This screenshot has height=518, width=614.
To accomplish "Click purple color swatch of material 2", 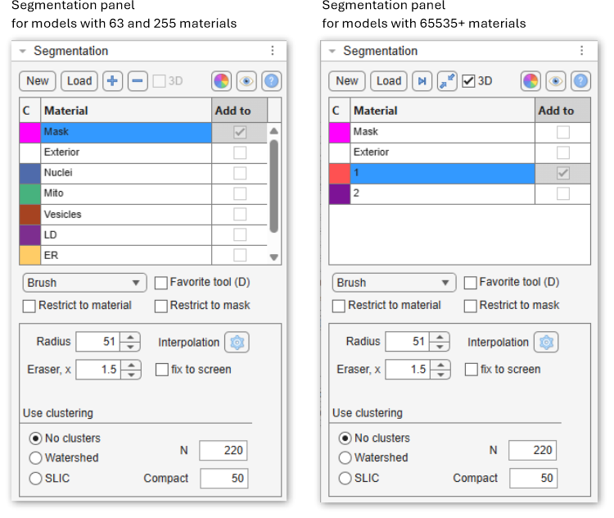I will pyautogui.click(x=340, y=193).
